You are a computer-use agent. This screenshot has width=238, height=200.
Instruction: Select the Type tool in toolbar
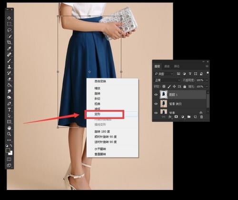[9, 110]
